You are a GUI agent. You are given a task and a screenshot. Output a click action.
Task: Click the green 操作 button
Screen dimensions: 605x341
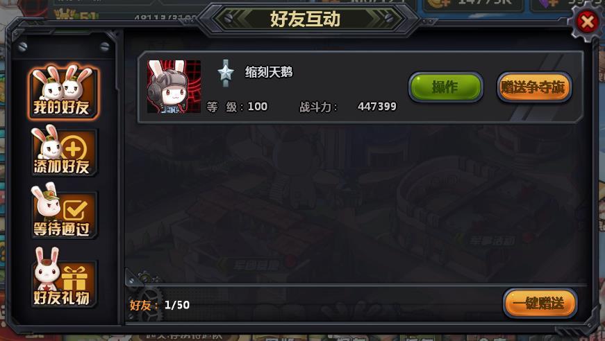click(x=446, y=87)
